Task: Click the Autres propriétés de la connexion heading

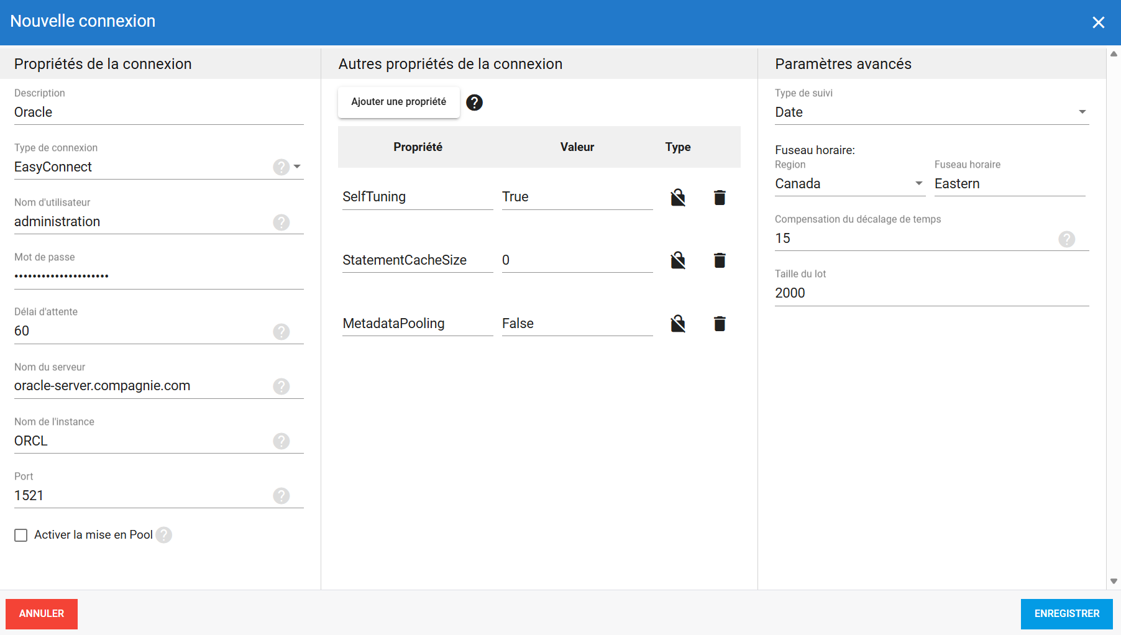Action: (451, 64)
